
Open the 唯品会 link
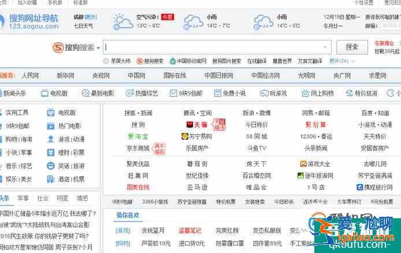point(257,187)
